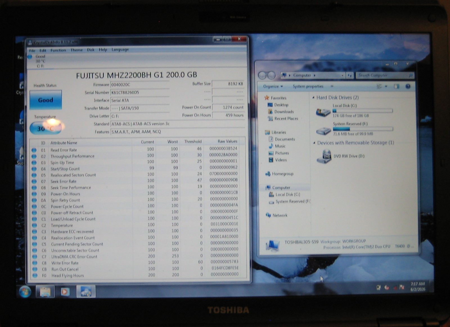Open the Edit menu in CrystalDiskInfo

(x=43, y=51)
